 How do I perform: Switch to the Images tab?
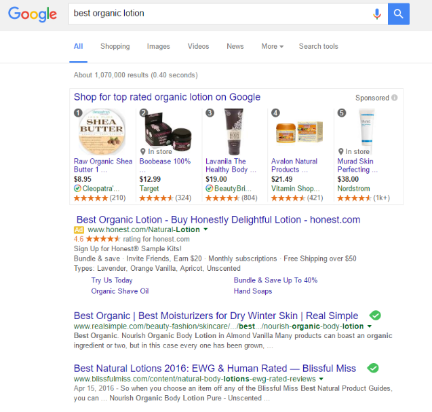(159, 46)
